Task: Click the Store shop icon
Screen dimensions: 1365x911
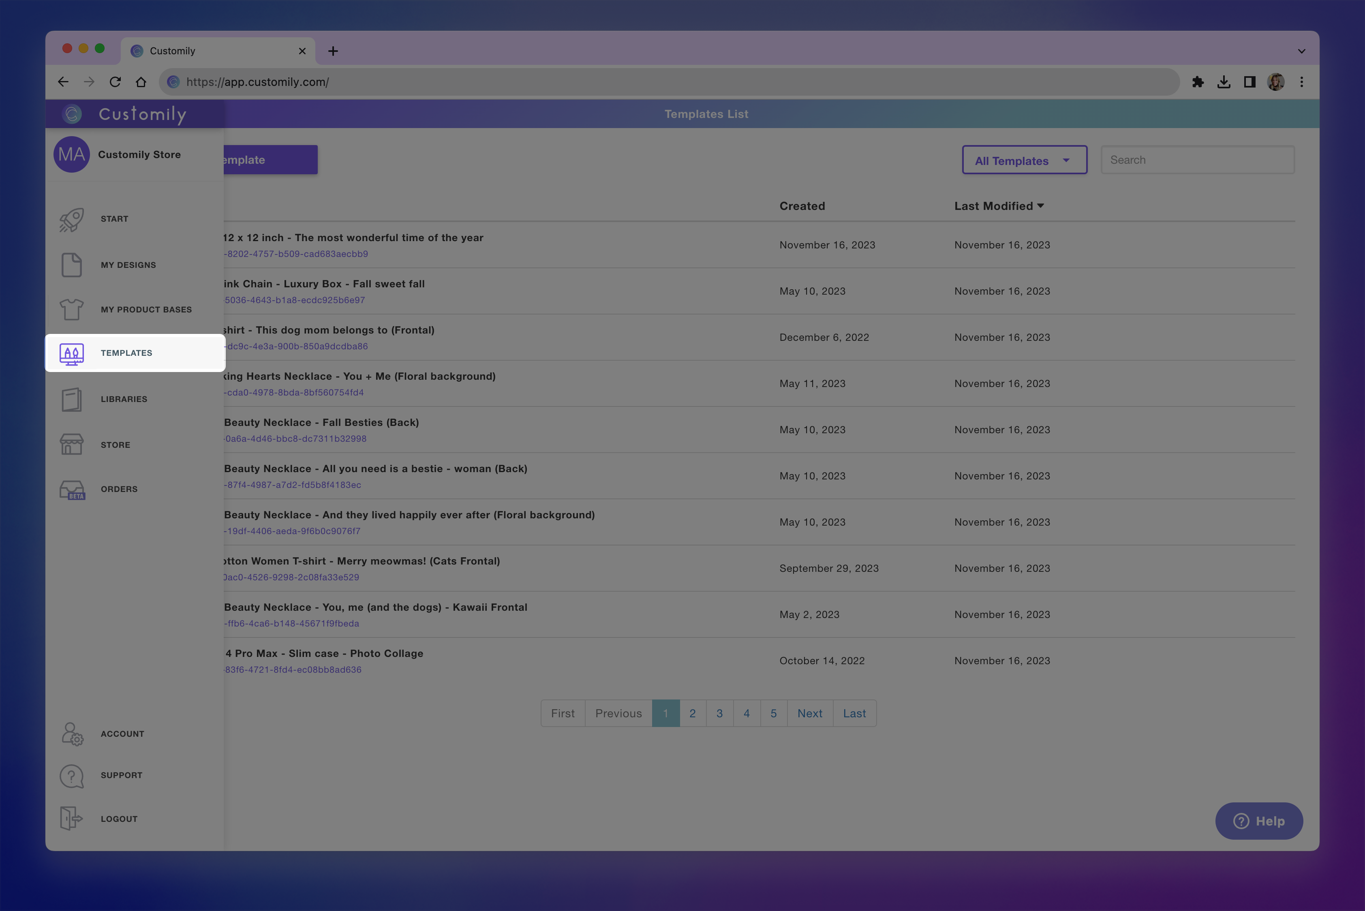Action: click(71, 445)
